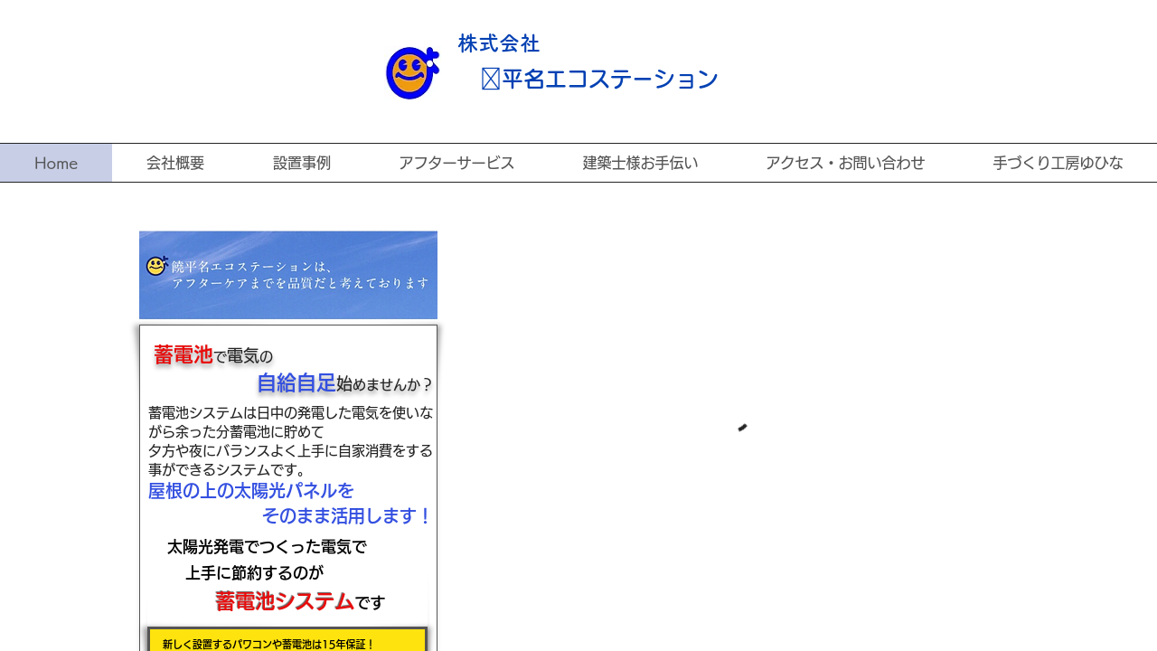
Task: Click the loading spinner mark on right
Action: click(742, 428)
